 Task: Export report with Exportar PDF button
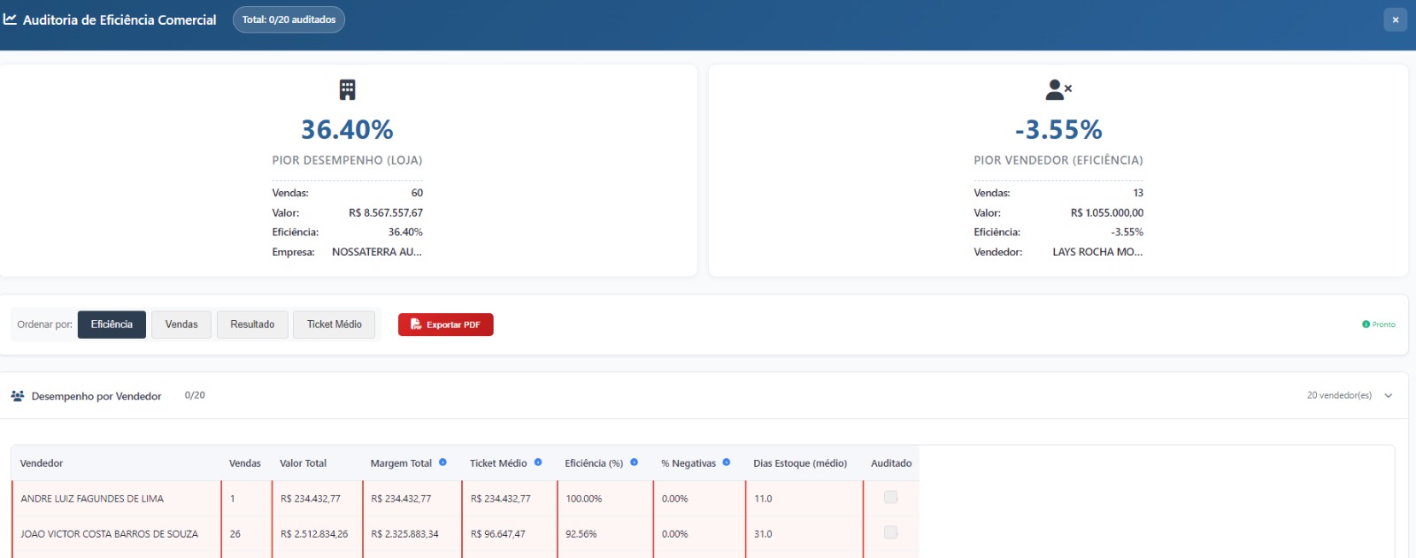pos(445,325)
